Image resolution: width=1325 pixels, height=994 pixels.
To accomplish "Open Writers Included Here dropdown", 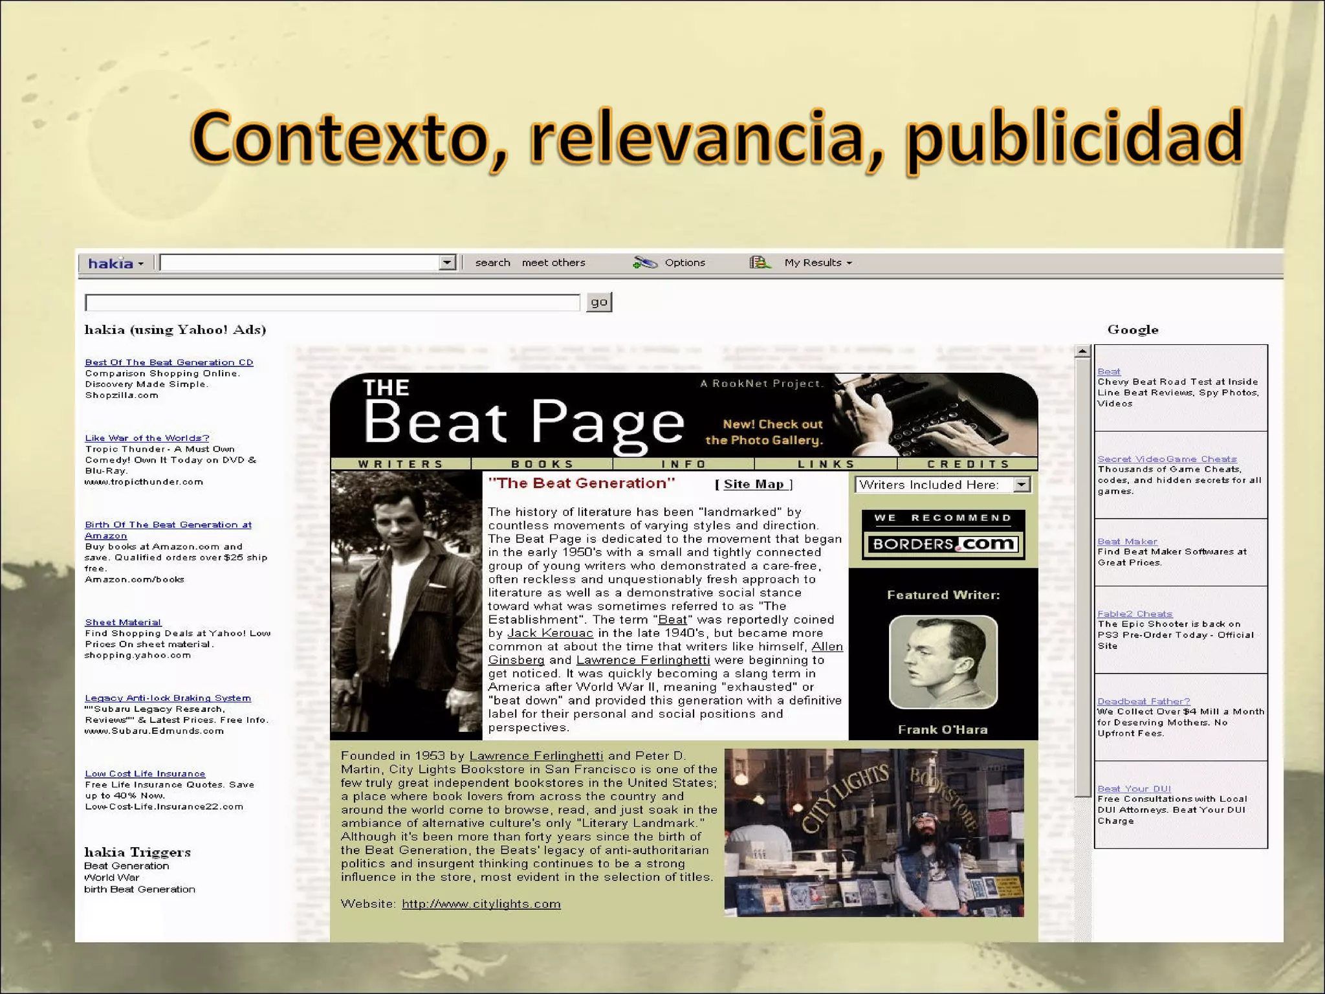I will point(1022,485).
